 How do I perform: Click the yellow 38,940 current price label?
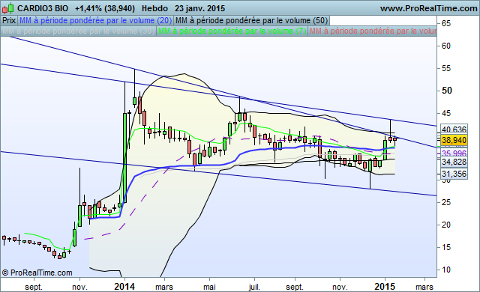[454, 140]
